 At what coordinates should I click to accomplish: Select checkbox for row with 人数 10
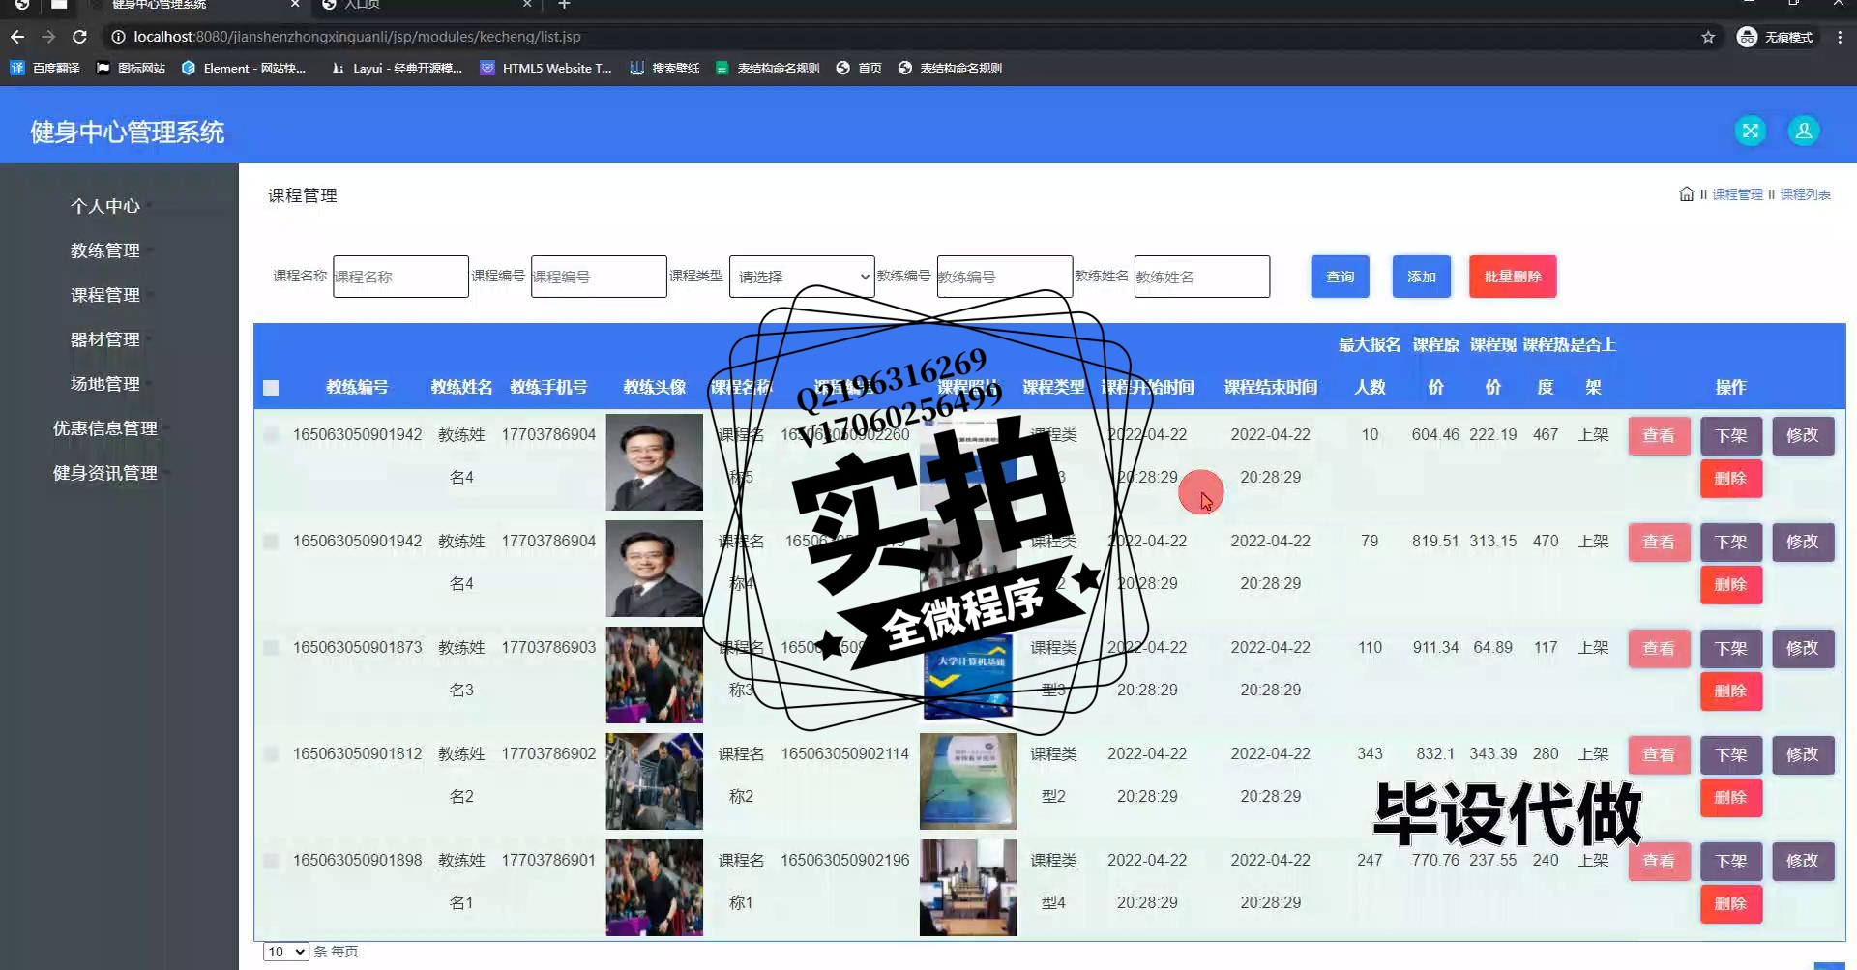271,435
